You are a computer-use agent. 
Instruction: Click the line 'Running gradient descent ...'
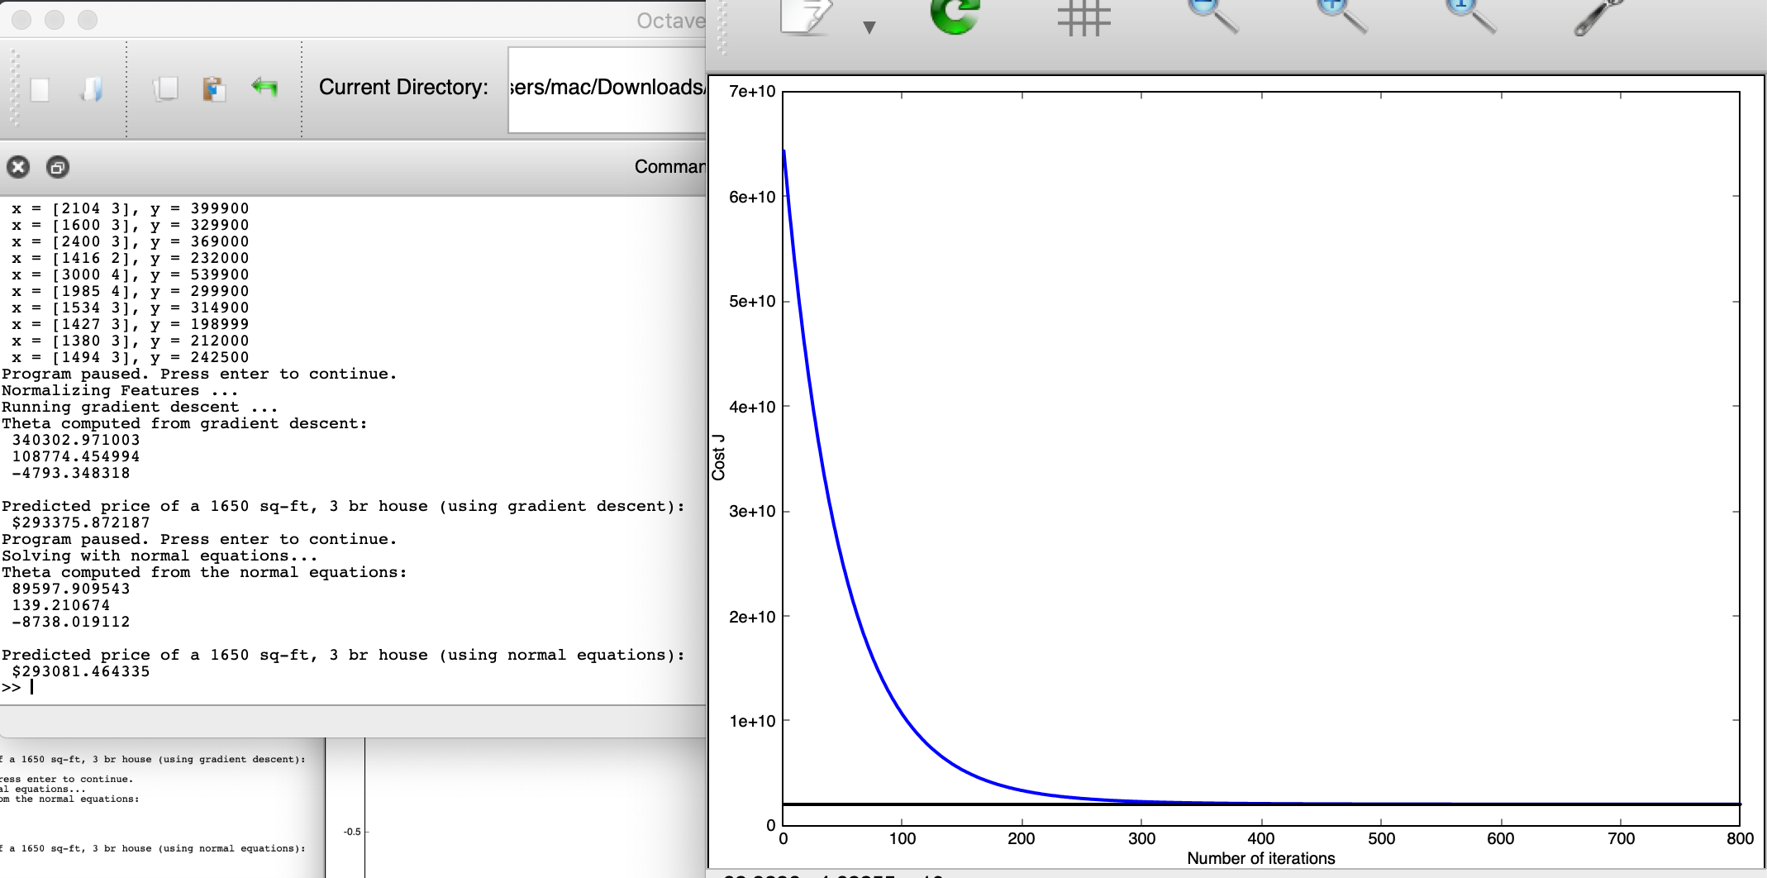point(140,407)
